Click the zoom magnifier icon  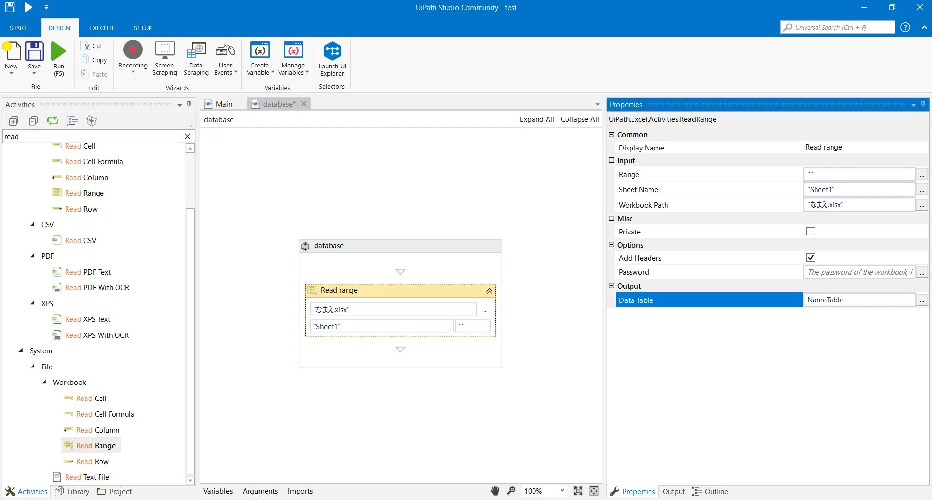click(x=511, y=491)
